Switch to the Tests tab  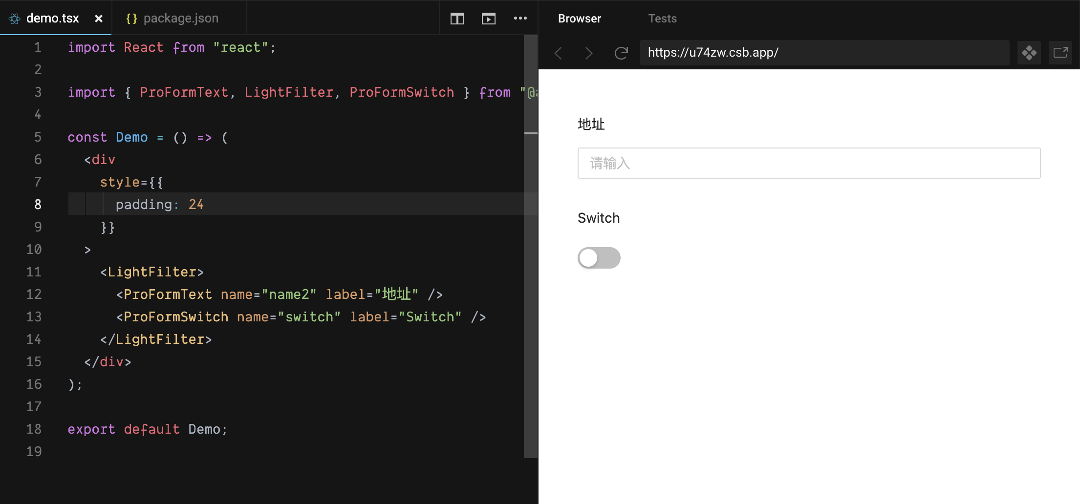coord(662,19)
